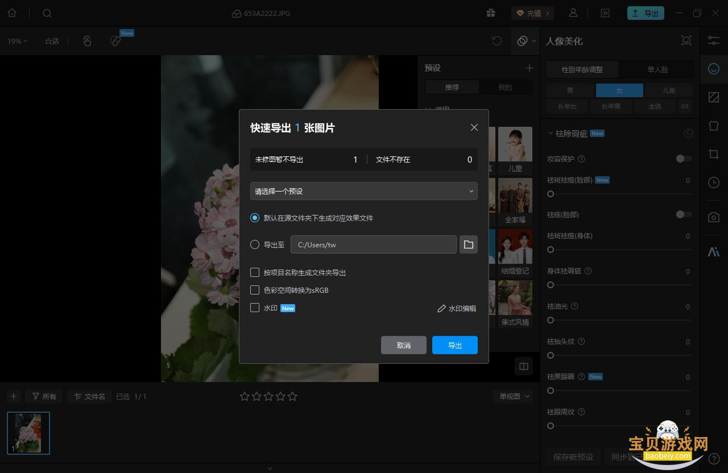728x473 pixels.
Task: Open the 单视图 view mode dropdown
Action: click(513, 396)
